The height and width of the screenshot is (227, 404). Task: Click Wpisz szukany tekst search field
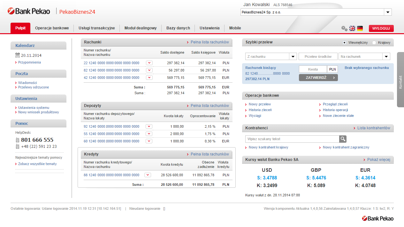pos(292,139)
